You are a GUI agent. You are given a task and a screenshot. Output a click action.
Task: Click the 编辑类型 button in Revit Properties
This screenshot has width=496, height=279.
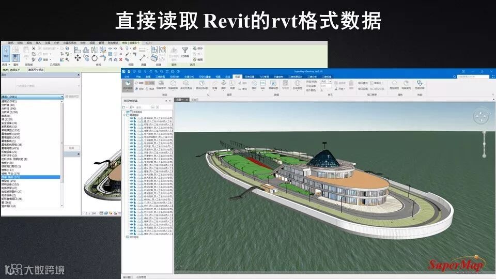pos(72,97)
